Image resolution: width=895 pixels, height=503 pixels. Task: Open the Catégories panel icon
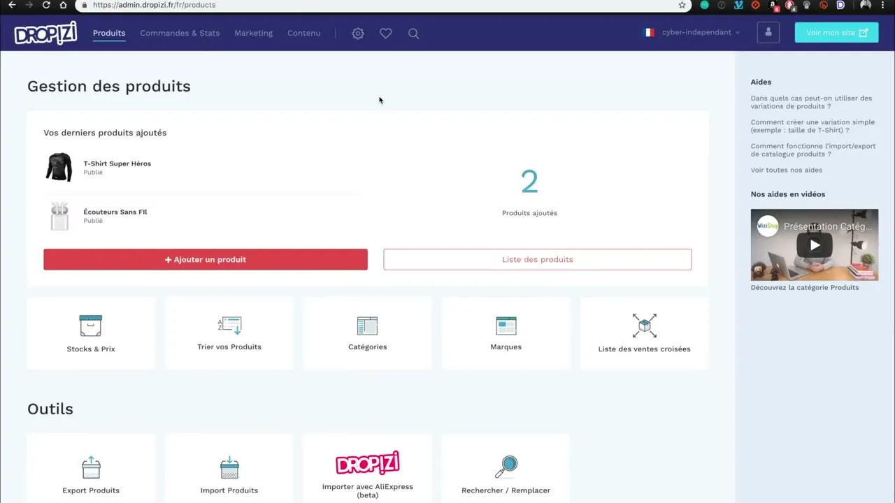pos(367,325)
